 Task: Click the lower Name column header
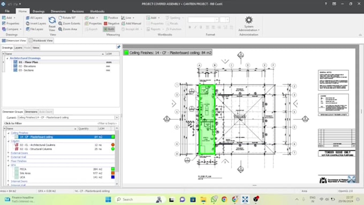(41, 128)
